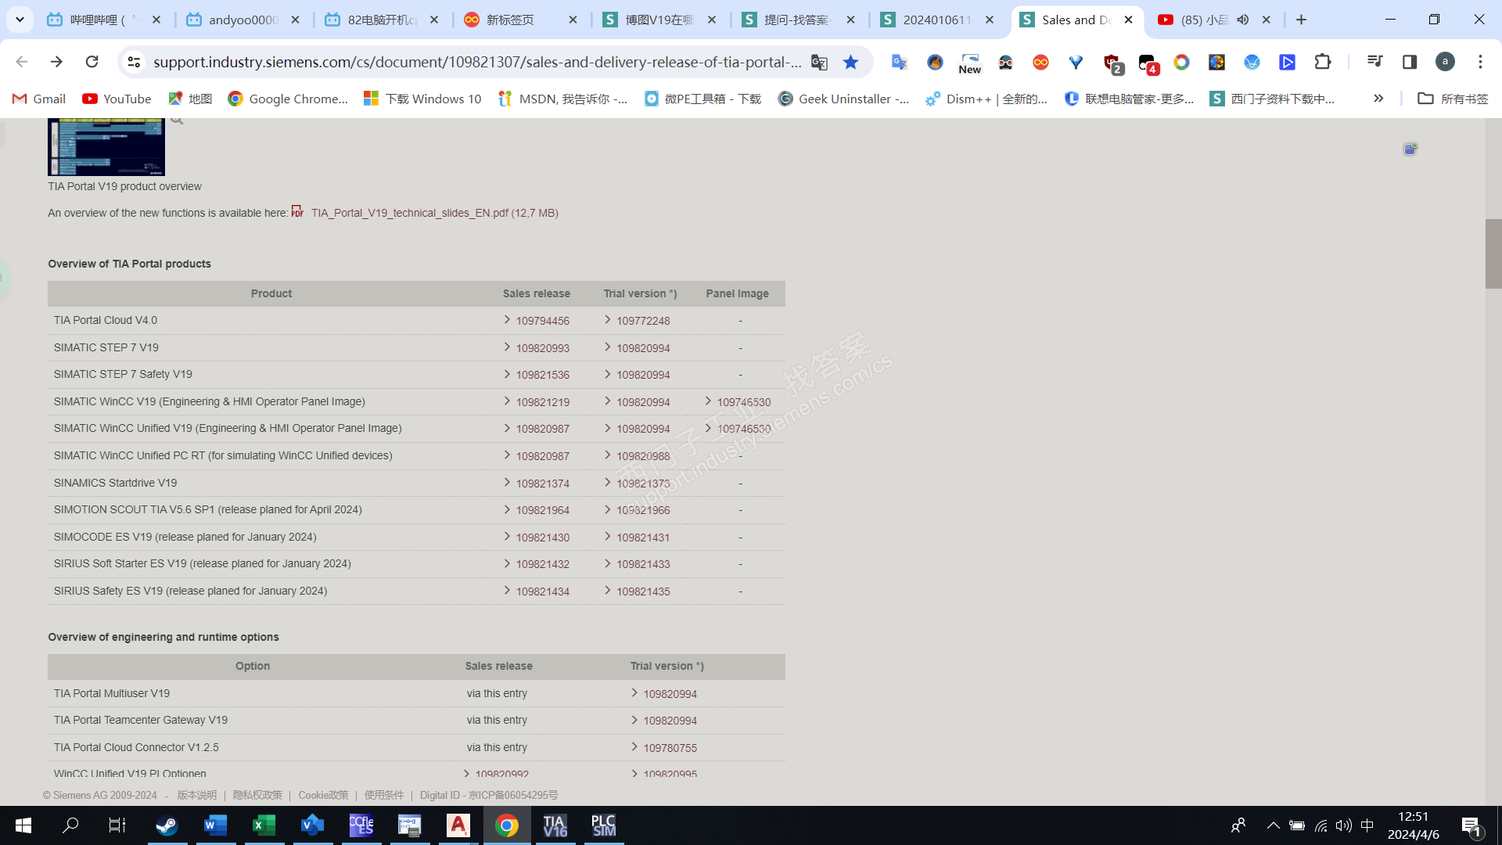The image size is (1502, 845).
Task: Expand the Chrome tab search dropdown
Action: [x=20, y=20]
